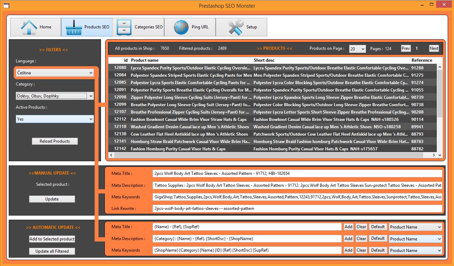Screen dimensions: 454x266
Task: Go to Ping URL tab
Action: click(190, 27)
